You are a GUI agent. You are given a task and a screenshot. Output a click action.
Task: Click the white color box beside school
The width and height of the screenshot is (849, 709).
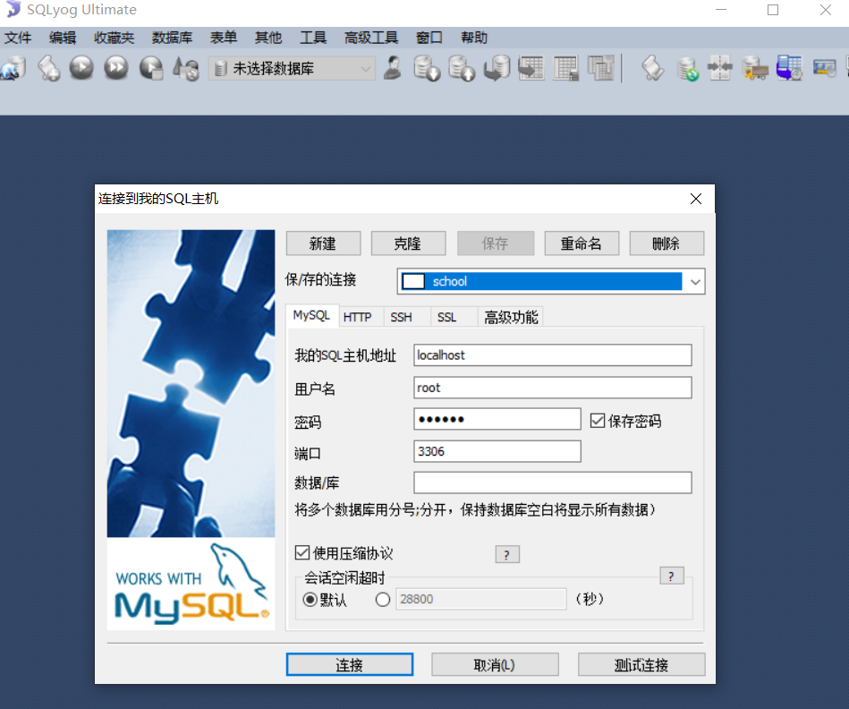pyautogui.click(x=413, y=282)
